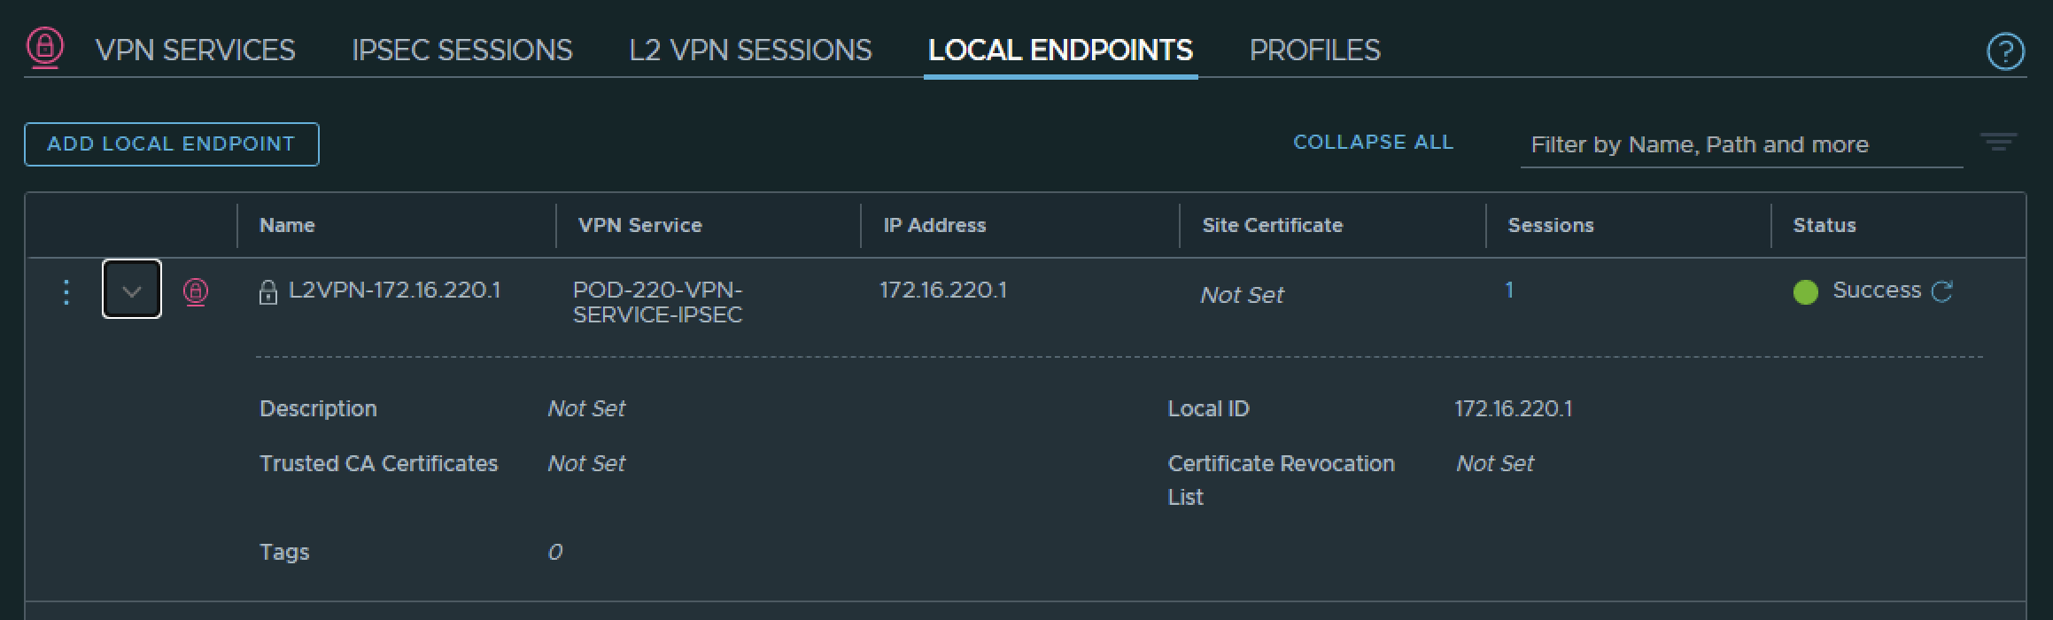Click the Status column header

[x=1824, y=226]
